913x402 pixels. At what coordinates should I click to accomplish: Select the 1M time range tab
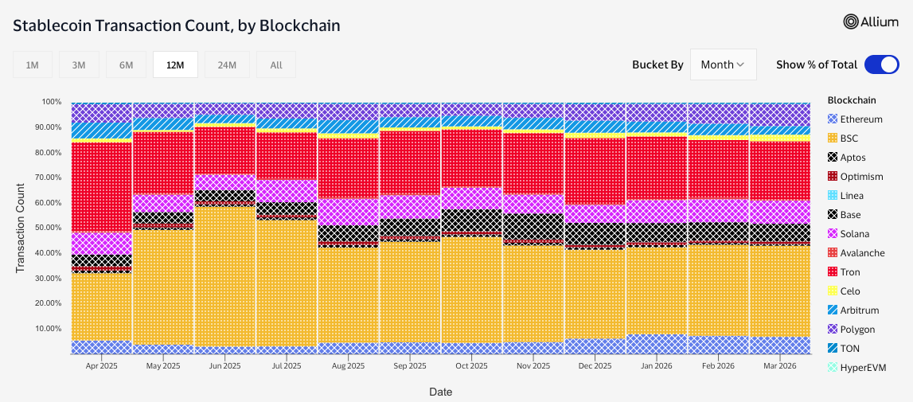[33, 65]
